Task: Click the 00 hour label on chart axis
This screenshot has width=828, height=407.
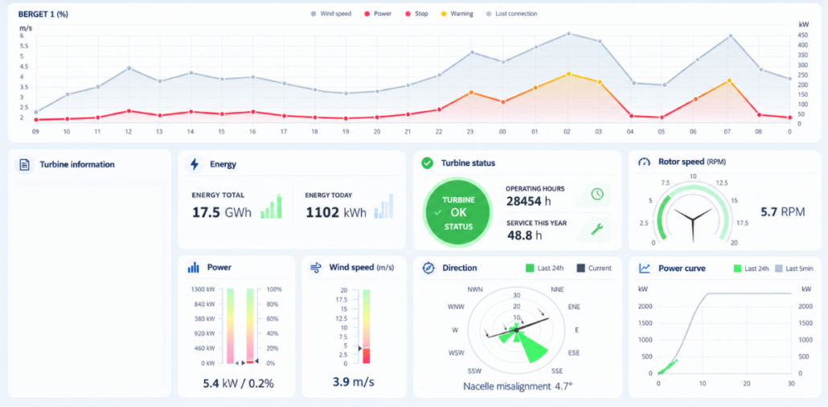Action: [502, 132]
